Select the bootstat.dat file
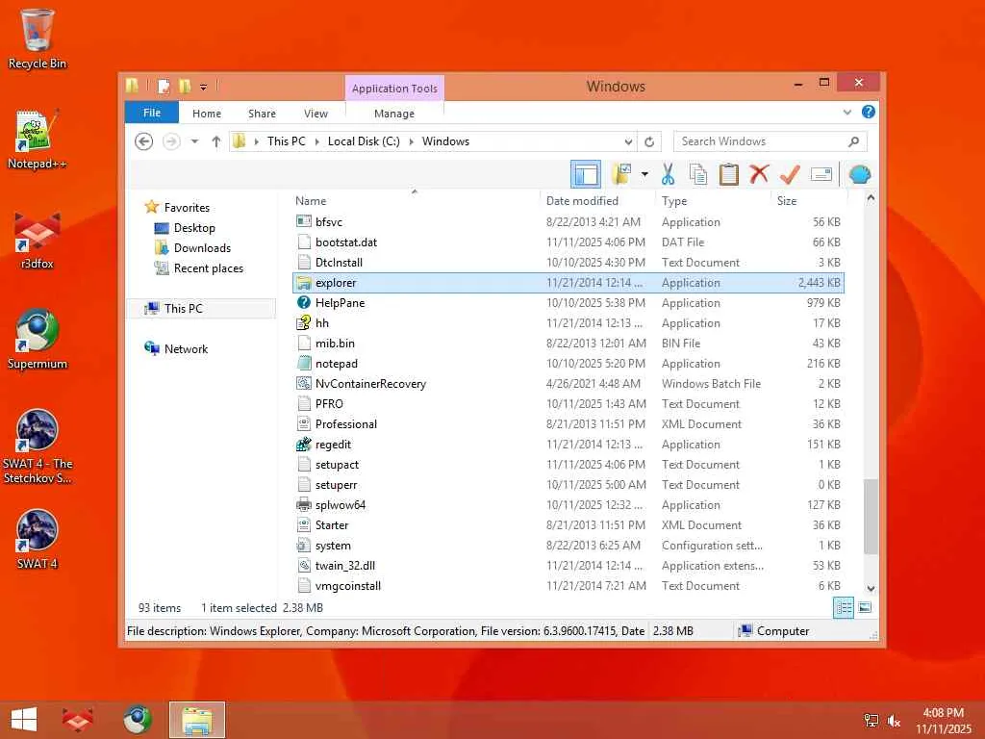Screen dimensions: 985x739 568,242
